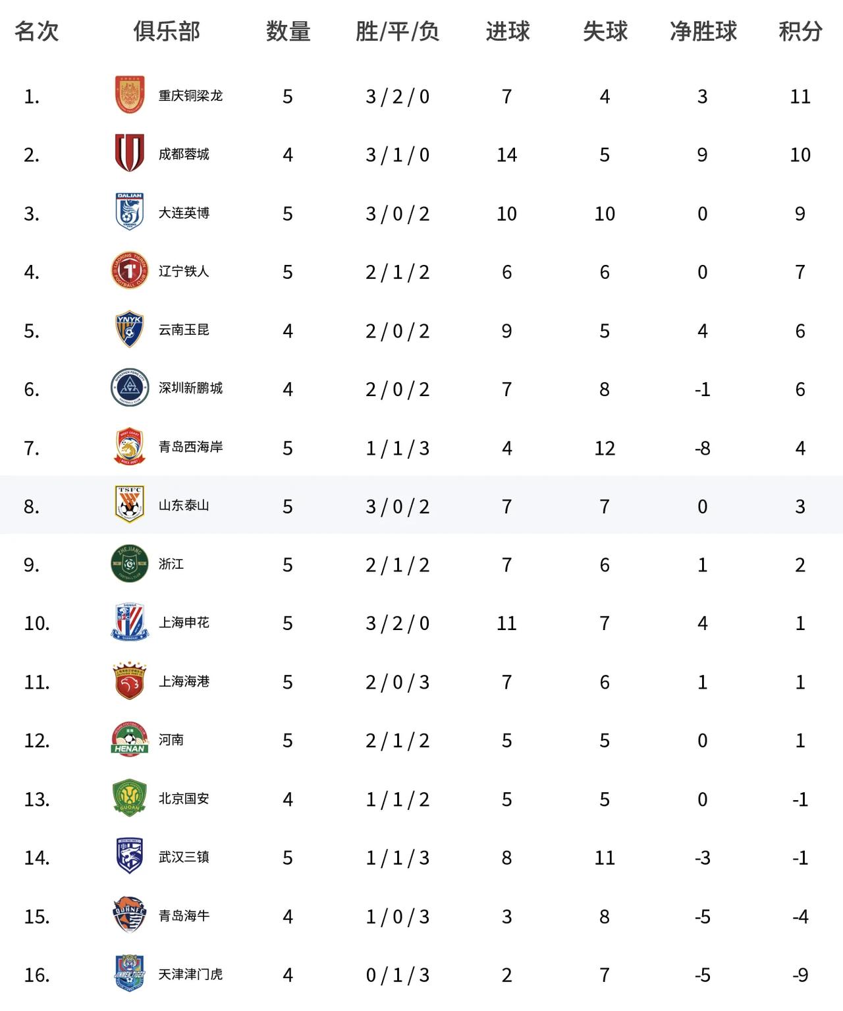The width and height of the screenshot is (843, 1011).
Task: Open the 大连英博 team crest
Action: pos(130,212)
